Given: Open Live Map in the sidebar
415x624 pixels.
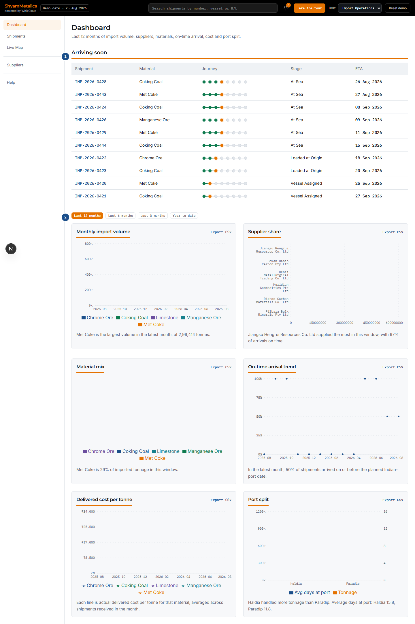Looking at the screenshot, I should pyautogui.click(x=32, y=47).
